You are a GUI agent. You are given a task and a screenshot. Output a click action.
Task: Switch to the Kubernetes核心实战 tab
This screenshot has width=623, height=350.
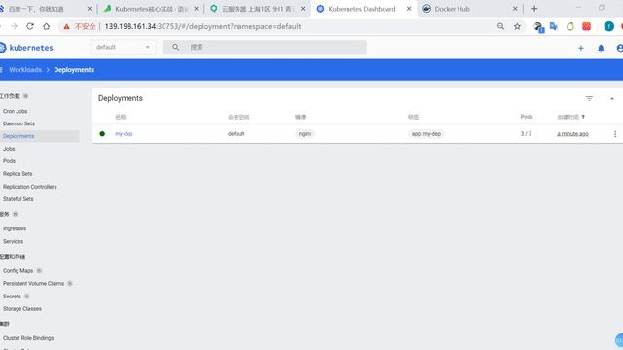(x=152, y=9)
